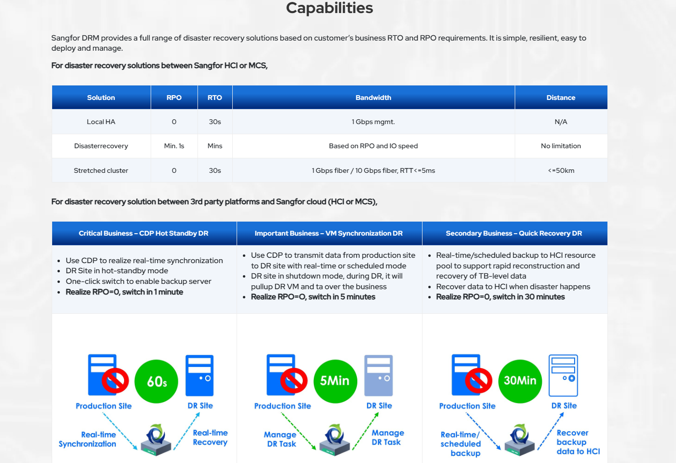This screenshot has height=463, width=676.
Task: Click the appliance icon below the 60s circle
Action: (x=156, y=440)
